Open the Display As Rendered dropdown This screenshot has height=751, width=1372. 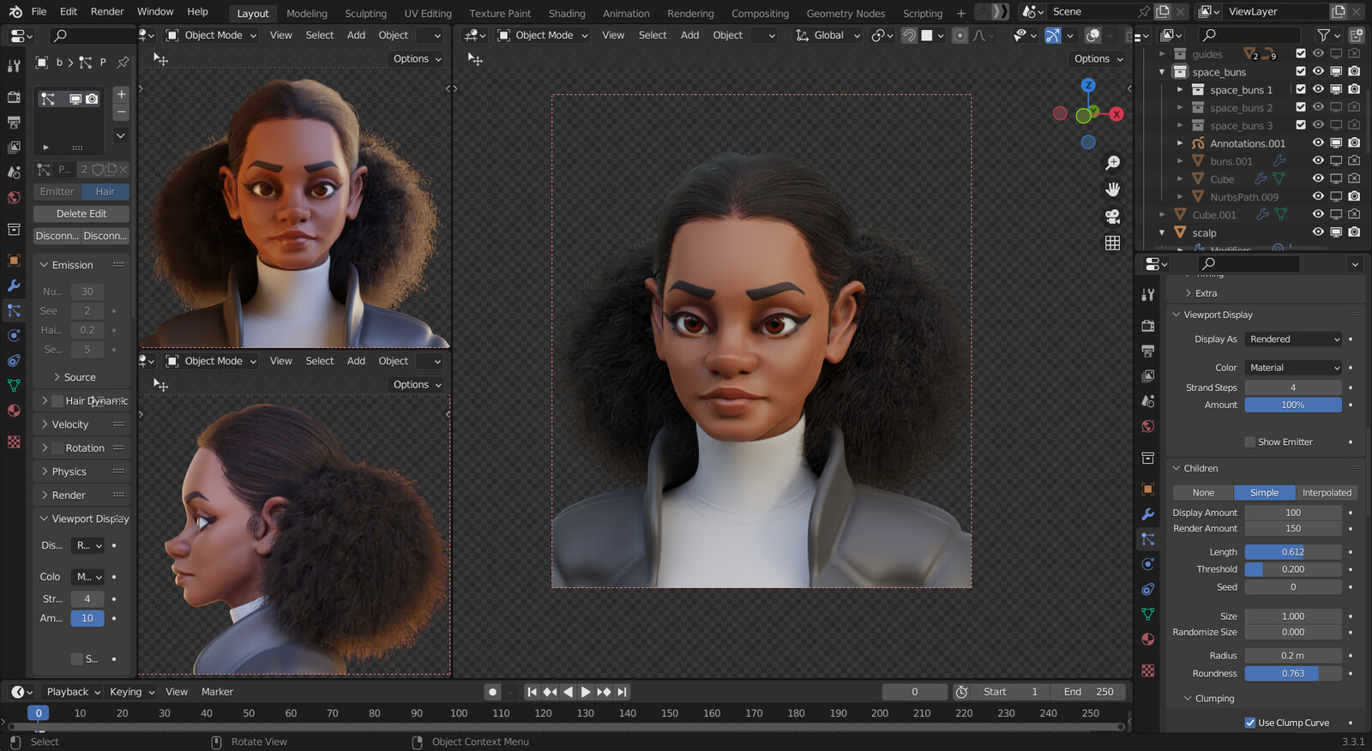click(1293, 339)
